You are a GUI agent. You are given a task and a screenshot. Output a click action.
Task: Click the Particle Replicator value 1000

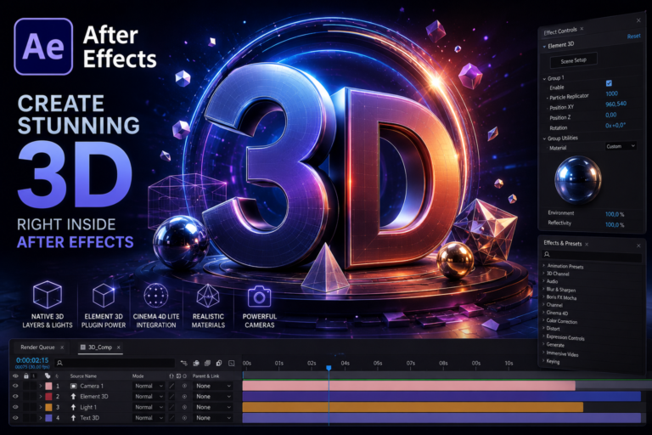(611, 93)
